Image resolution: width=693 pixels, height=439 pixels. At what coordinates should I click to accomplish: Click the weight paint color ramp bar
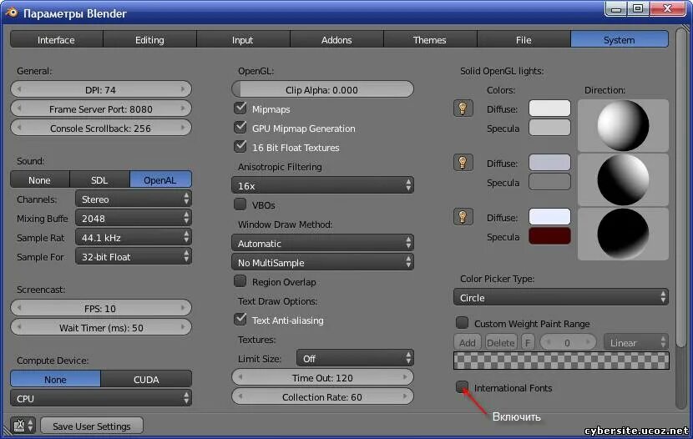click(x=561, y=361)
